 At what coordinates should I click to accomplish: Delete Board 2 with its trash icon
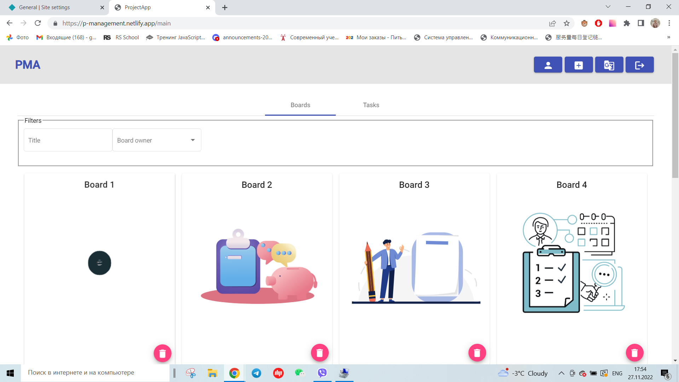pyautogui.click(x=320, y=353)
